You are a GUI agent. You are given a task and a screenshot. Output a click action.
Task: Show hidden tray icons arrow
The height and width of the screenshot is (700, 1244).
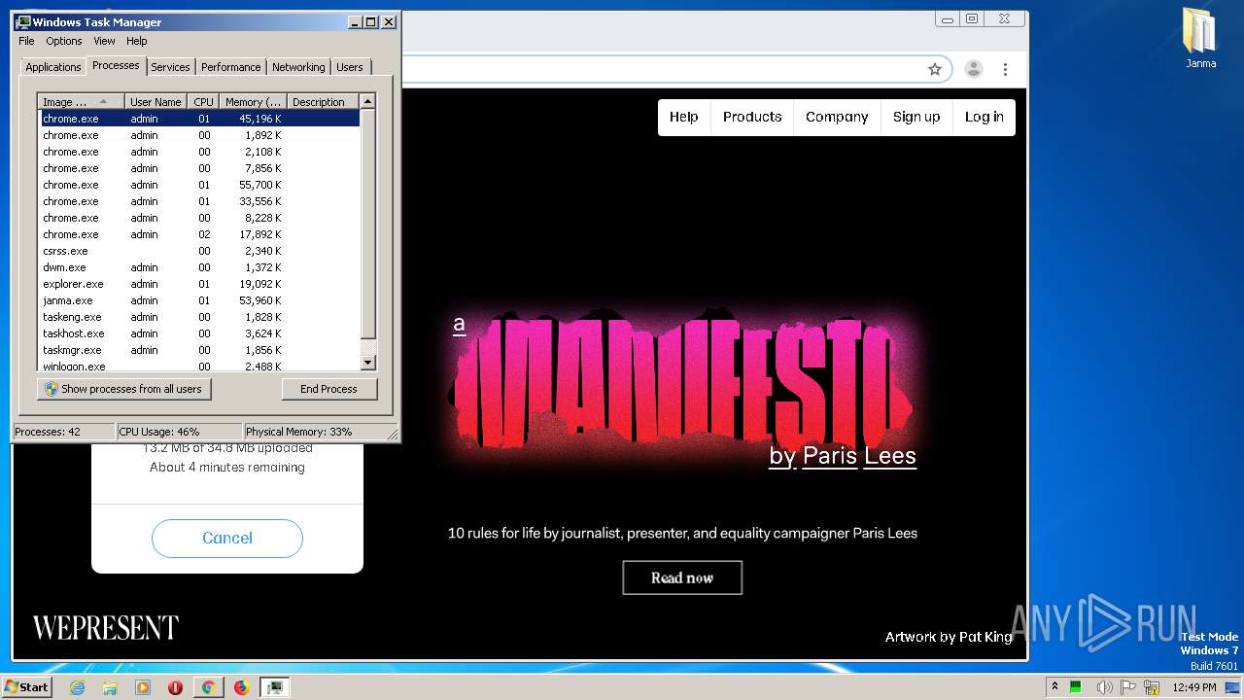click(1054, 687)
